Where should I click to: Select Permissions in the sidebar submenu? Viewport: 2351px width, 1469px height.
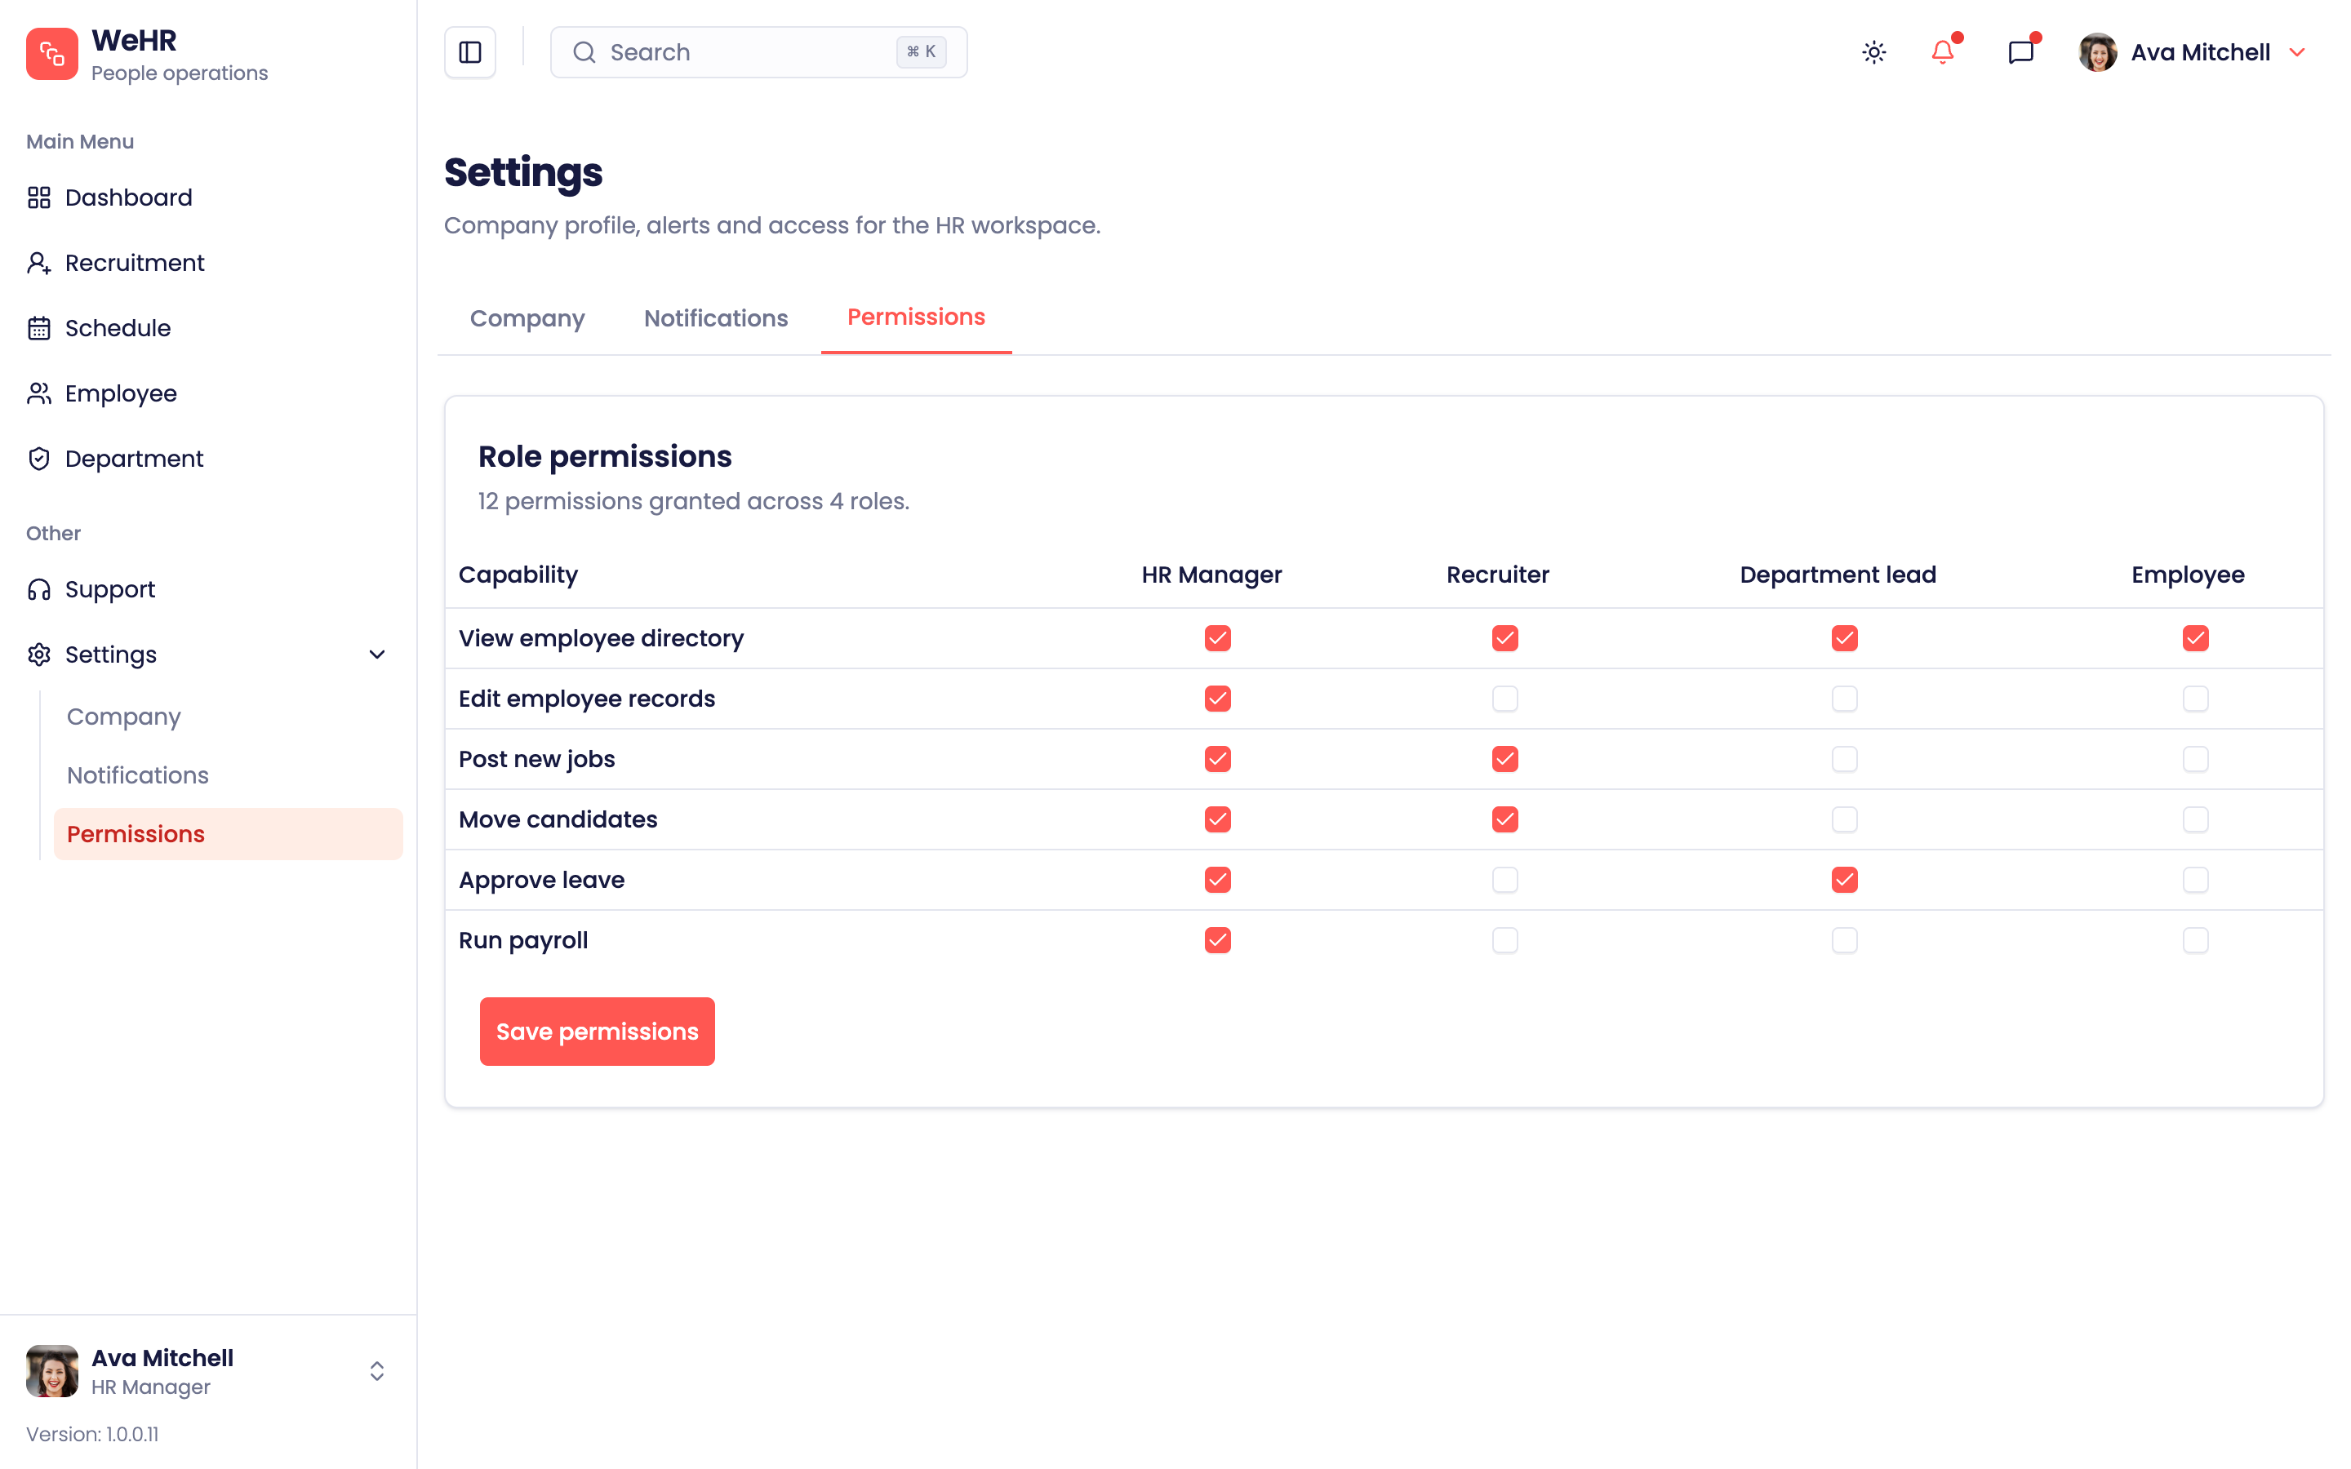[x=229, y=835]
